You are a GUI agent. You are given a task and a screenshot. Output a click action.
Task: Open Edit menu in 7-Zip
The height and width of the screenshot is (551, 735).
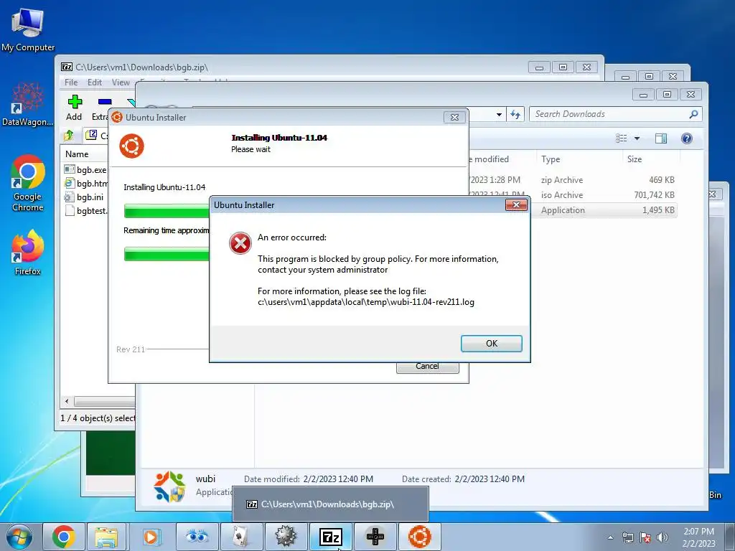point(94,83)
